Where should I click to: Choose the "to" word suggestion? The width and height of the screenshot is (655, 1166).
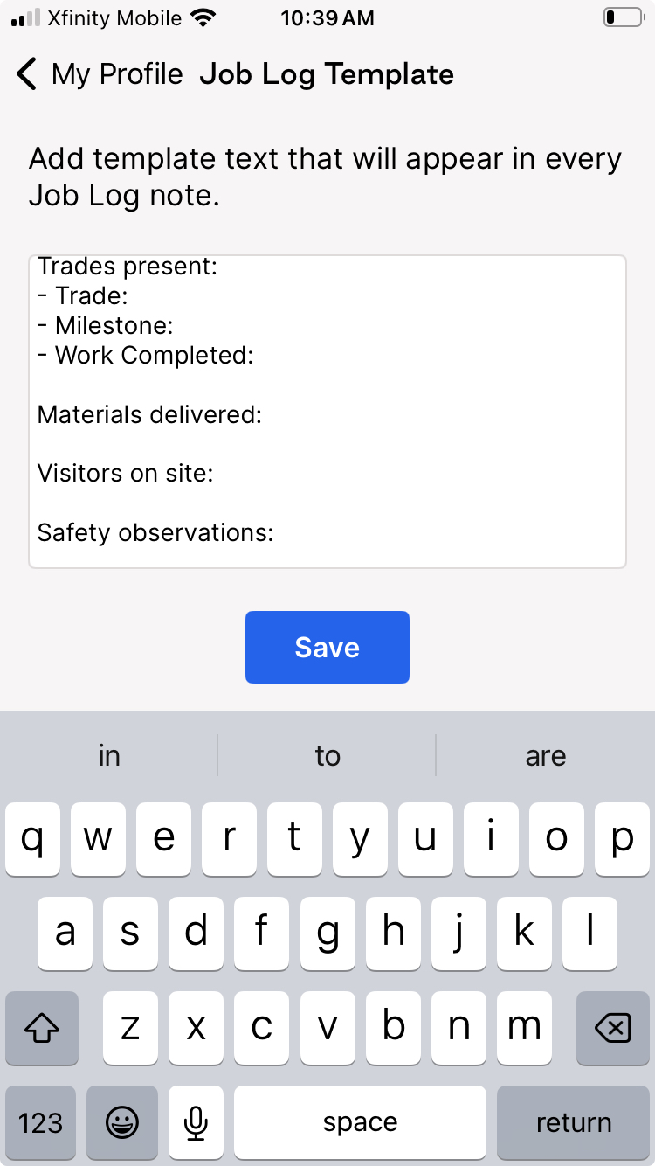327,755
